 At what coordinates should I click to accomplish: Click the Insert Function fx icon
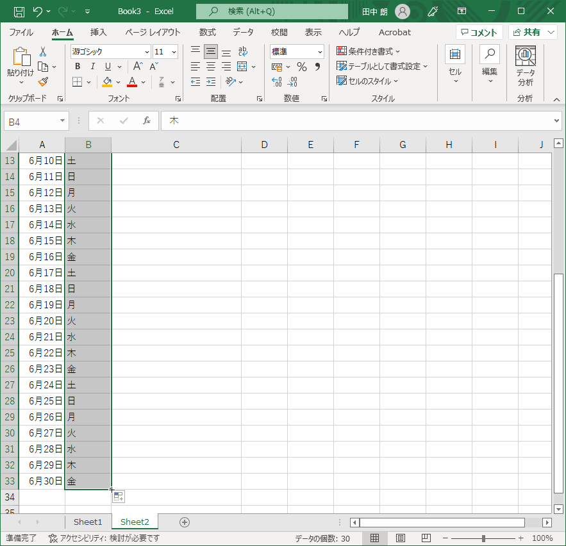pos(147,120)
